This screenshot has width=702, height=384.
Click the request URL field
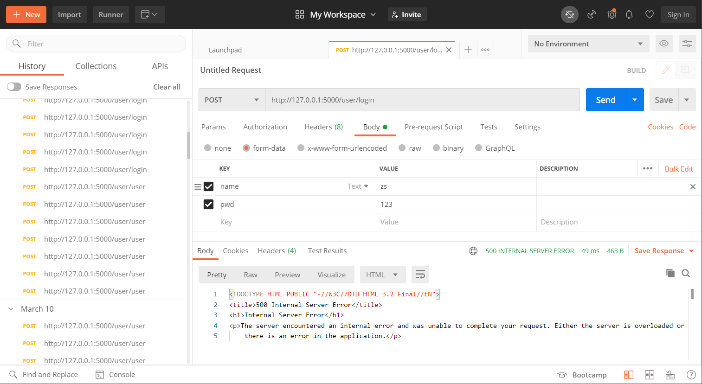[x=422, y=100]
